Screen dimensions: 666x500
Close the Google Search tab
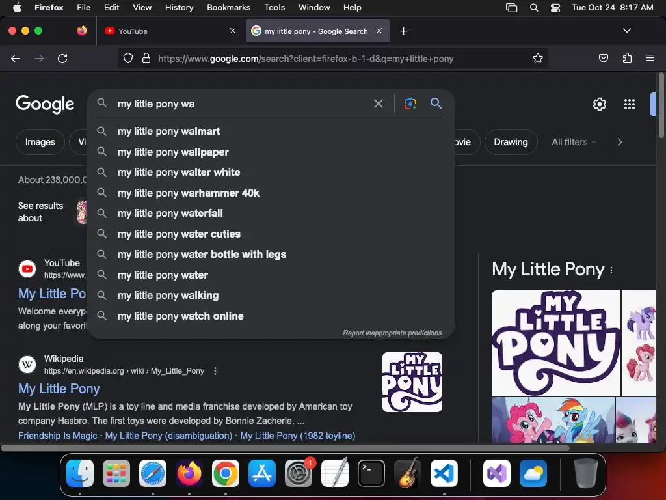pyautogui.click(x=379, y=31)
